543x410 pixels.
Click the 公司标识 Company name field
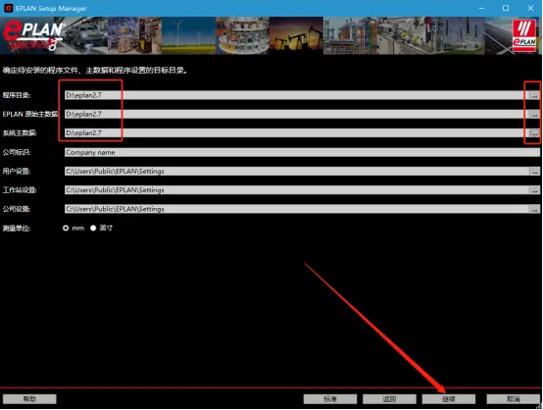pos(302,152)
